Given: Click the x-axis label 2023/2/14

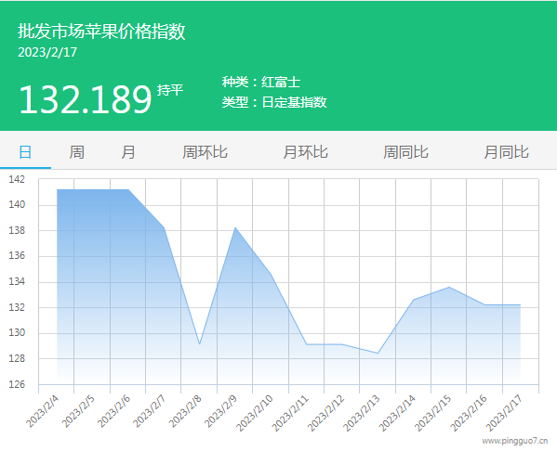Looking at the screenshot, I should [397, 413].
